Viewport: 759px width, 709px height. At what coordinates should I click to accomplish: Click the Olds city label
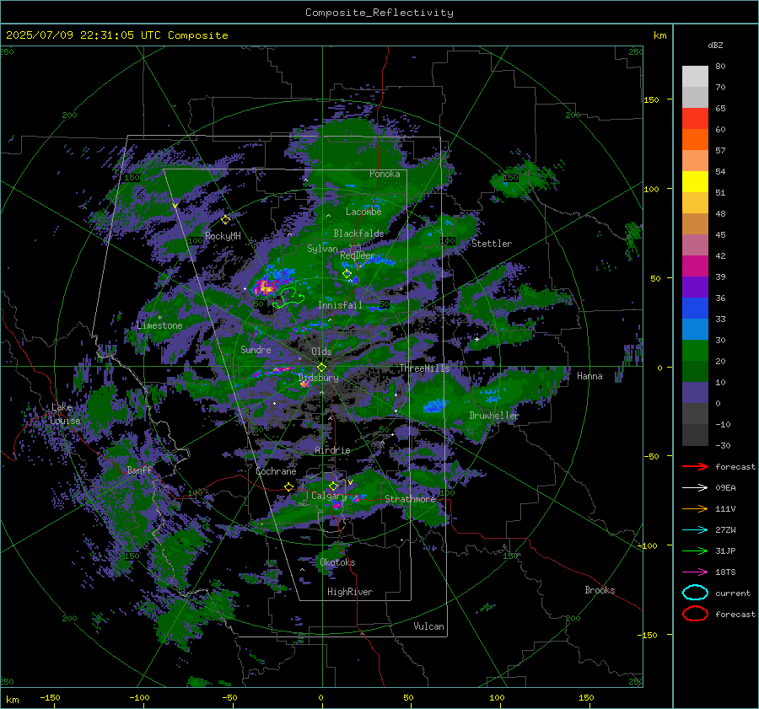click(x=321, y=352)
